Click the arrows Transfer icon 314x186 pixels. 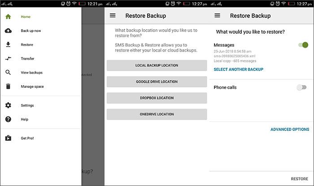[8, 58]
